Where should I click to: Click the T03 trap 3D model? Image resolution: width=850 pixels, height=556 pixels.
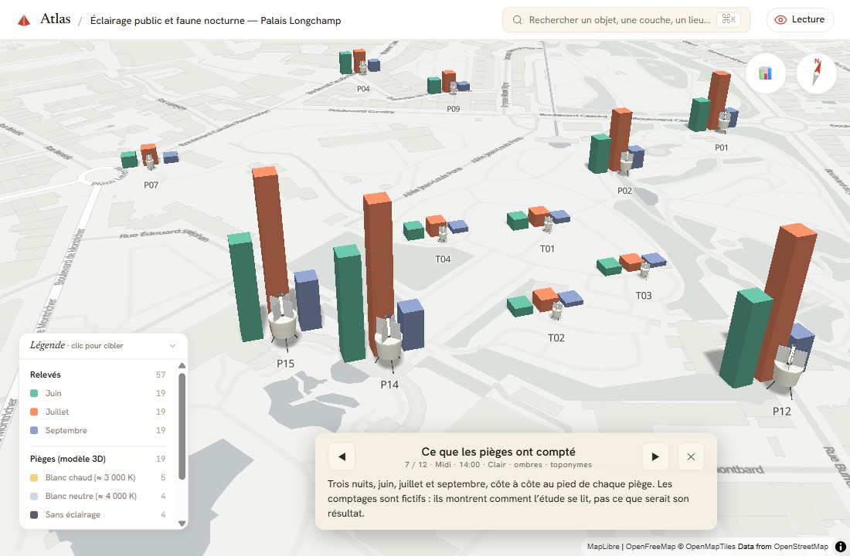644,269
